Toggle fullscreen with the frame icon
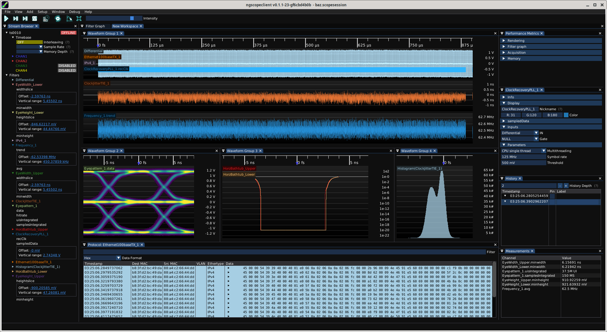Viewport: 607px width, 332px height. (79, 19)
